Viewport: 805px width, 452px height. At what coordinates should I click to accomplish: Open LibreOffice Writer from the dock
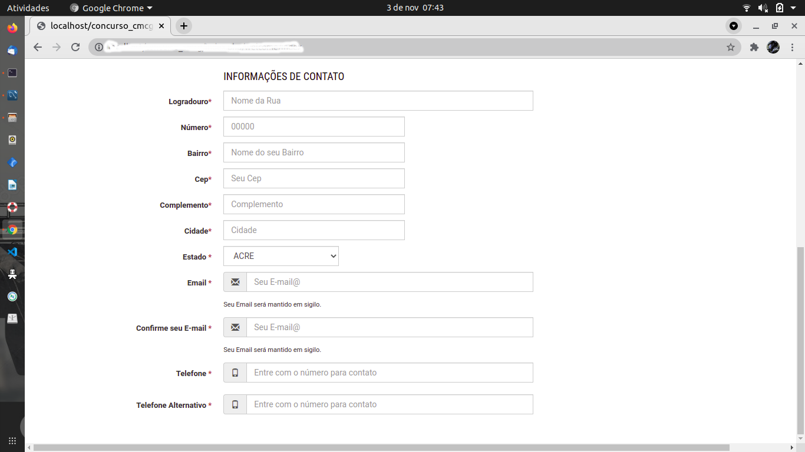12,185
